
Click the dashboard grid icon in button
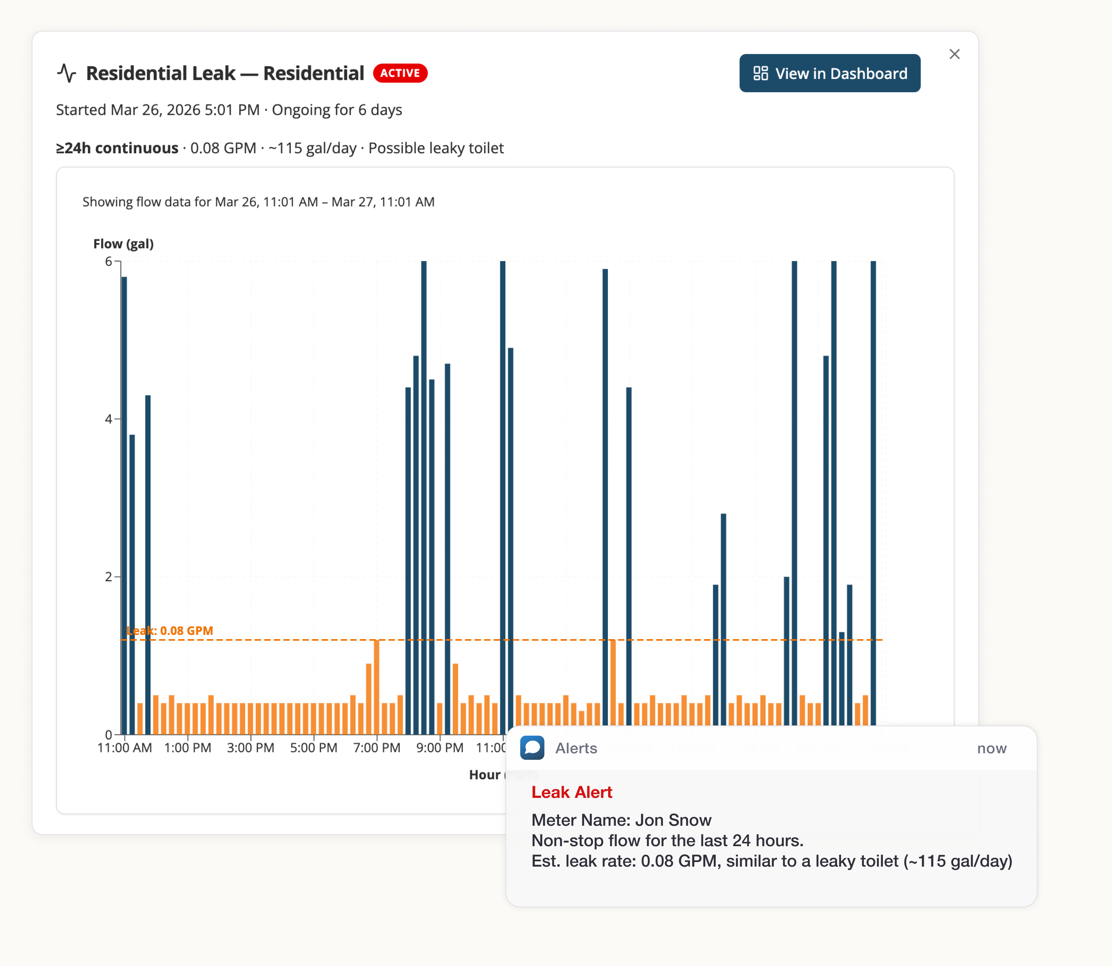coord(760,73)
